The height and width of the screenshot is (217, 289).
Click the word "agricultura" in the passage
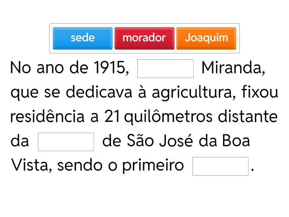193,93
